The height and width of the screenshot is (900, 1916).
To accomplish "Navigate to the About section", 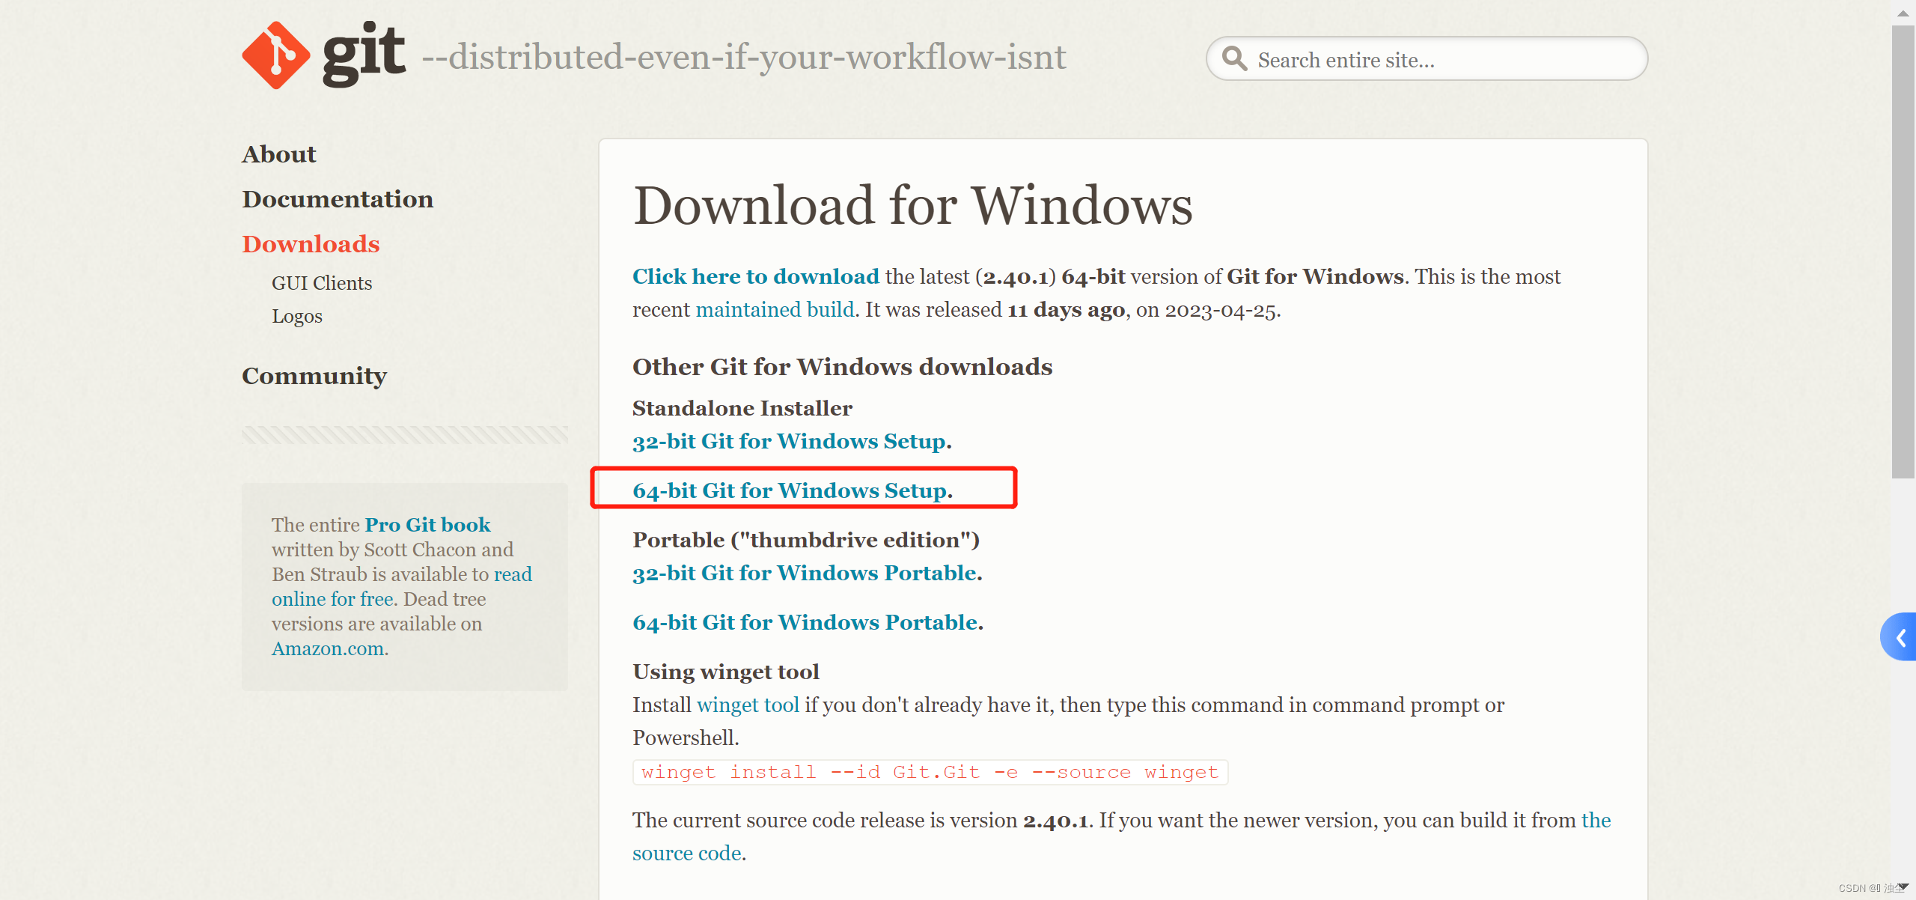I will (278, 153).
